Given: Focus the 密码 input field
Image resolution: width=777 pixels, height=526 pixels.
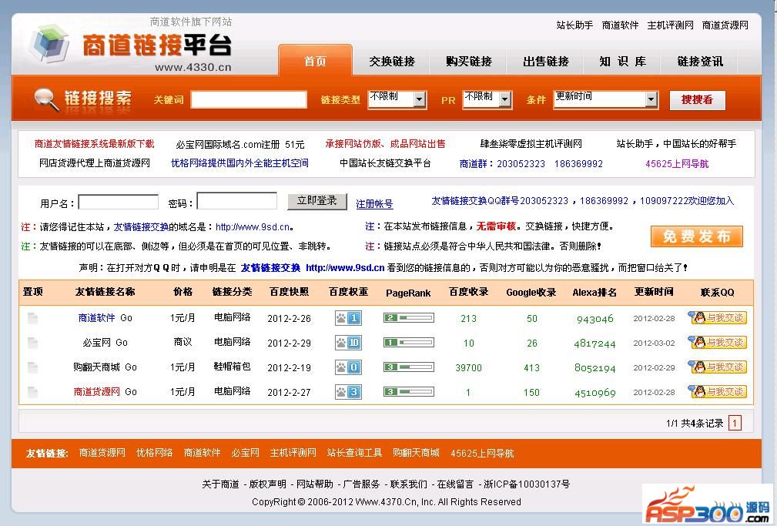Looking at the screenshot, I should tap(237, 201).
